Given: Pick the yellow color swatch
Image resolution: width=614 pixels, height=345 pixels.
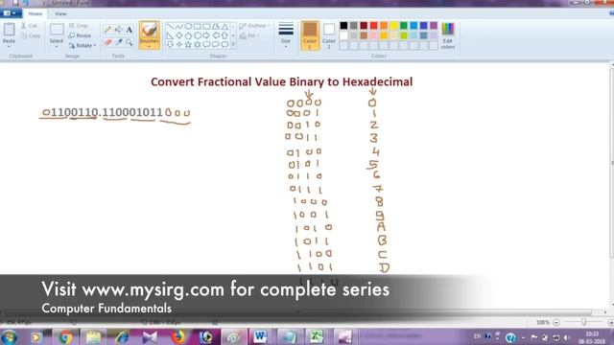Looking at the screenshot, I should pos(393,26).
